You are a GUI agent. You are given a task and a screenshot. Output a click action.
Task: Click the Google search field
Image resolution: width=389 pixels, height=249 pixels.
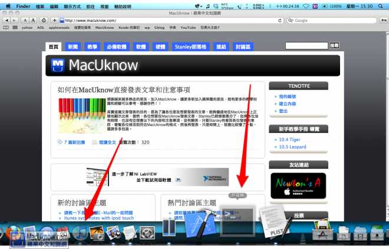point(332,21)
